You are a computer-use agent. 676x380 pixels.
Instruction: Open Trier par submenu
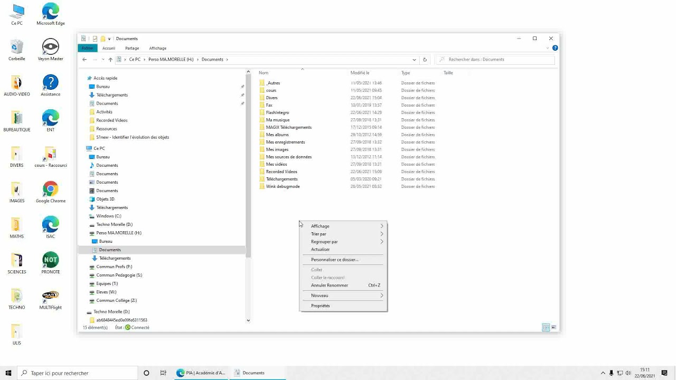343,234
